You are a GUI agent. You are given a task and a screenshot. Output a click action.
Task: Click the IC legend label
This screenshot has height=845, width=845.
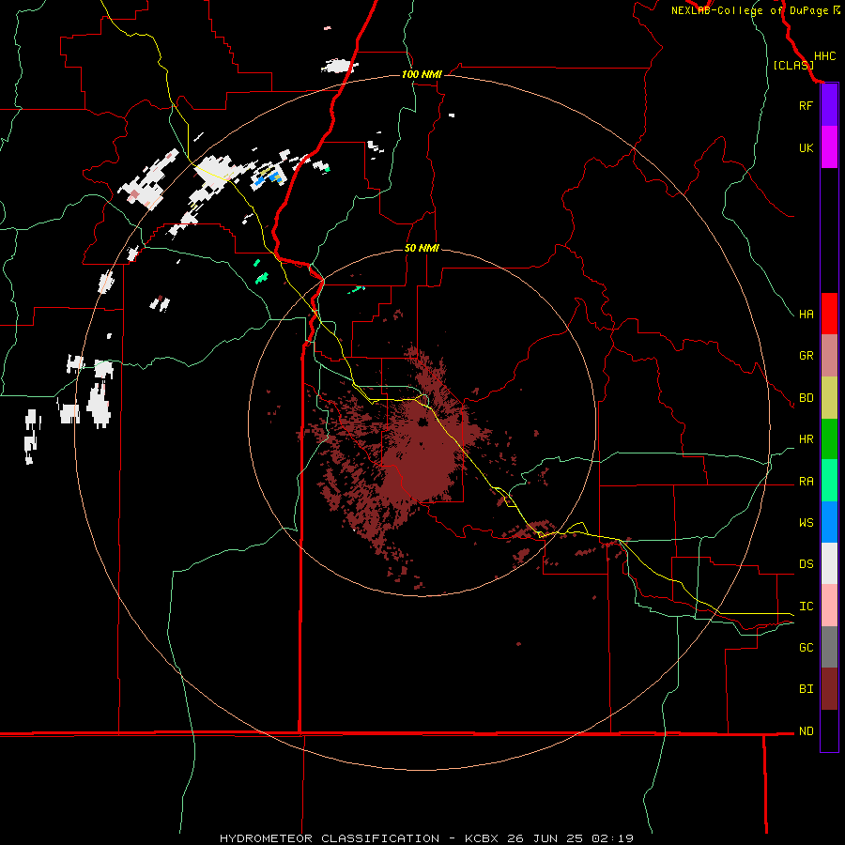(806, 607)
